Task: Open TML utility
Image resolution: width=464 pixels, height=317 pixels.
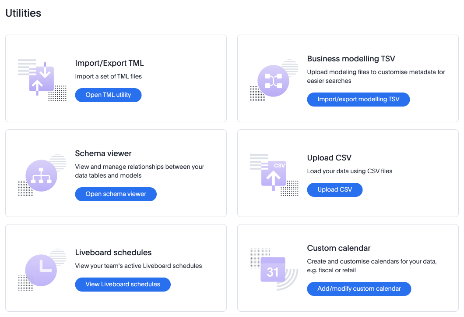Action: pyautogui.click(x=108, y=95)
